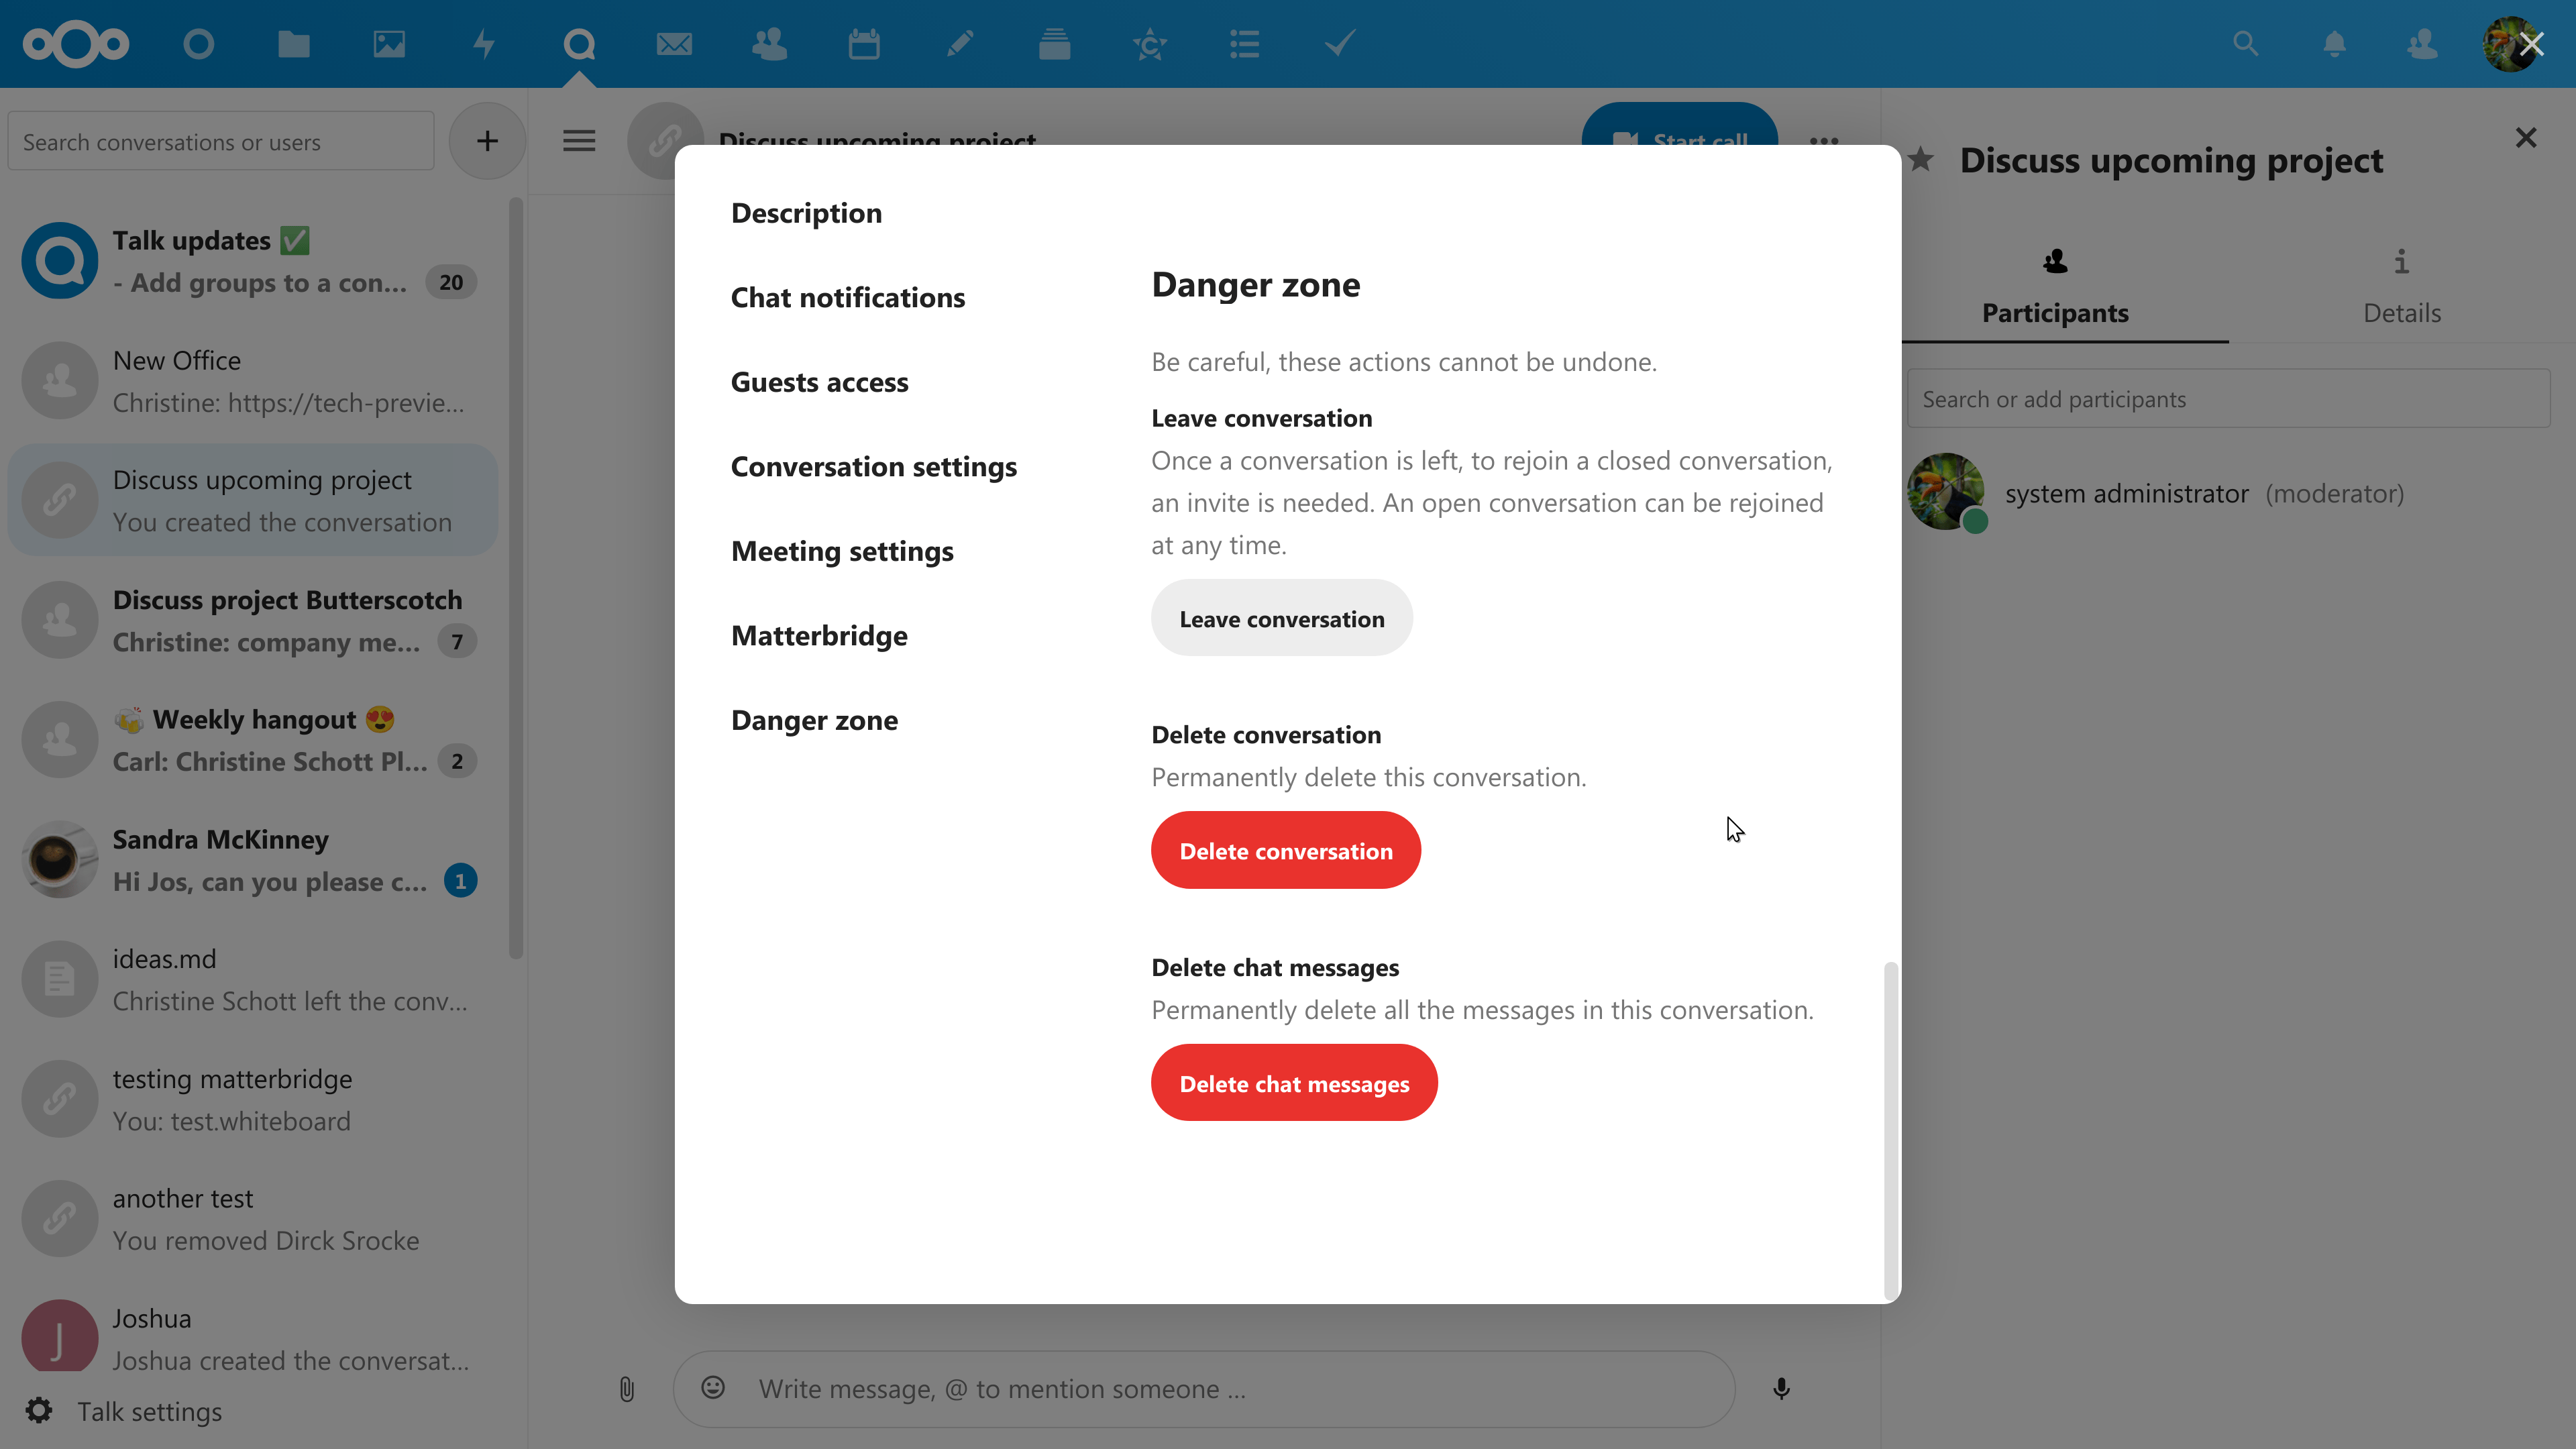
Task: Toggle the conversation list hamburger icon
Action: (x=579, y=141)
